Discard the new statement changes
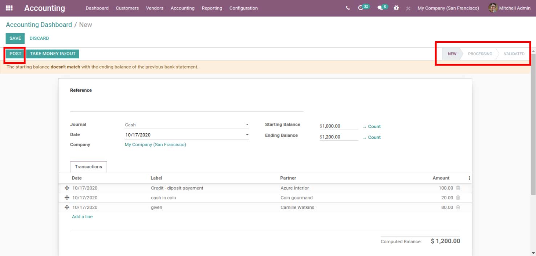 (39, 38)
